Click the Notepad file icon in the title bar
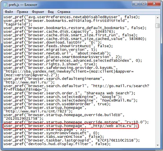Image resolution: width=163 pixels, height=151 pixels. click(x=5, y=5)
